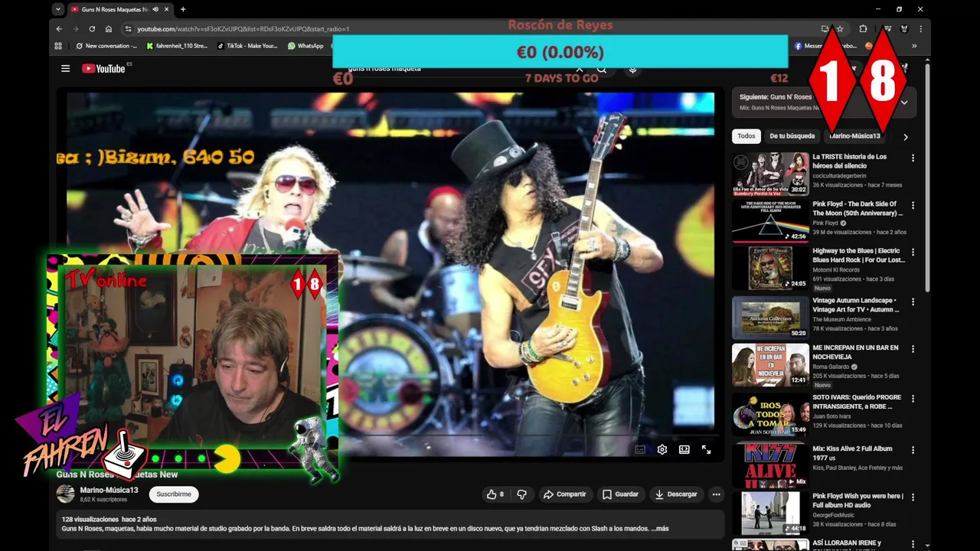
Task: Go back with the browser back arrow
Action: click(x=59, y=29)
